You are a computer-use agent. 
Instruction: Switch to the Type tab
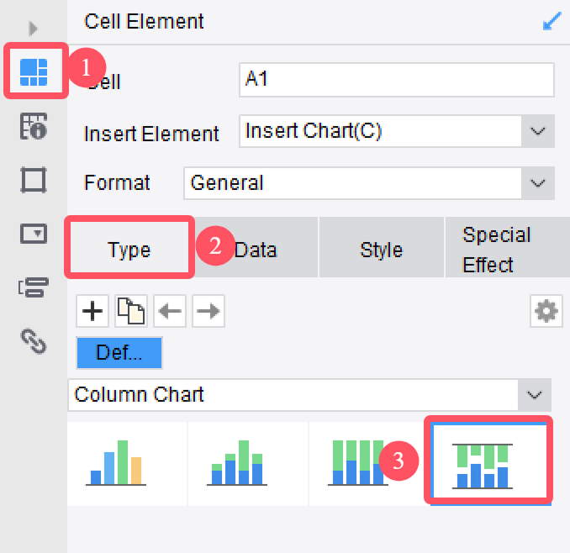pyautogui.click(x=129, y=248)
